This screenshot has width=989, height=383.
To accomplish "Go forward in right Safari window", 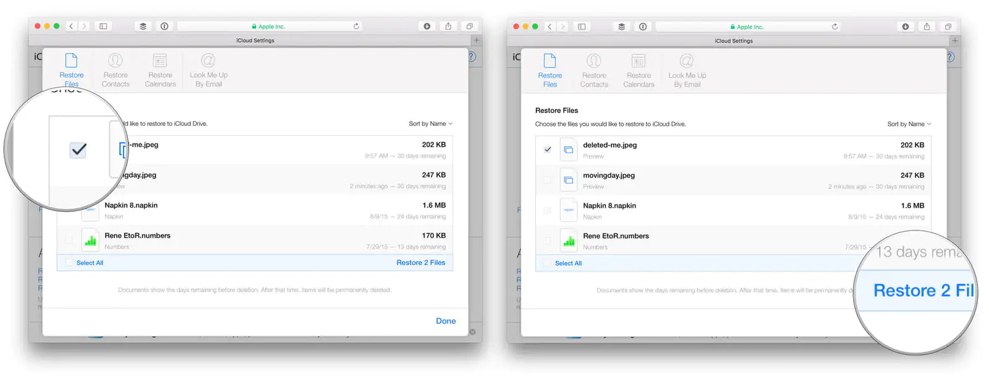I will (x=562, y=27).
